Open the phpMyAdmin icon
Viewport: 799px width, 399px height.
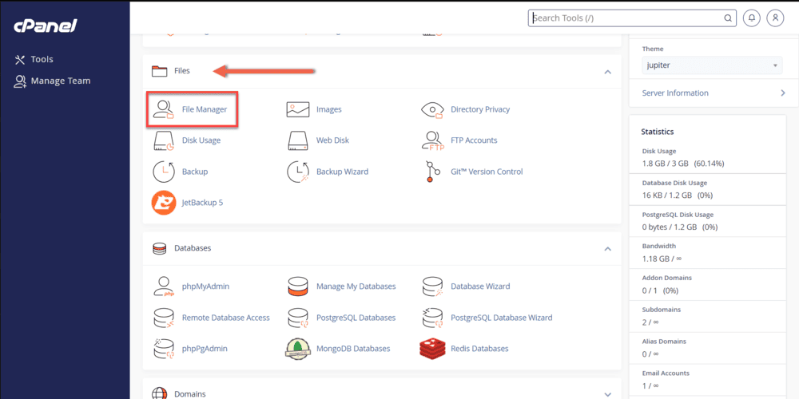pos(164,286)
